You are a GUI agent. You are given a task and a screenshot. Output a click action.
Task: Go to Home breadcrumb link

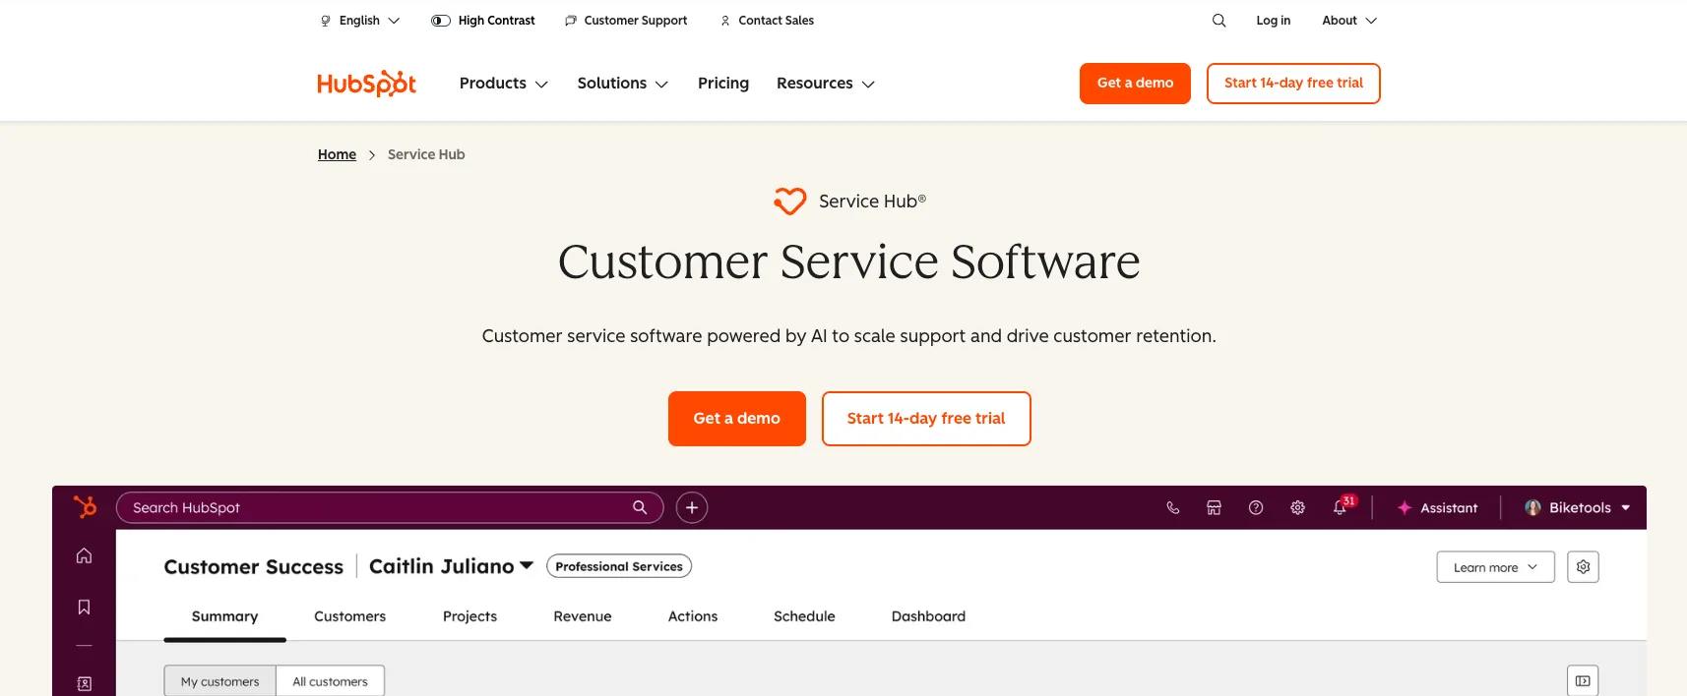tap(337, 154)
